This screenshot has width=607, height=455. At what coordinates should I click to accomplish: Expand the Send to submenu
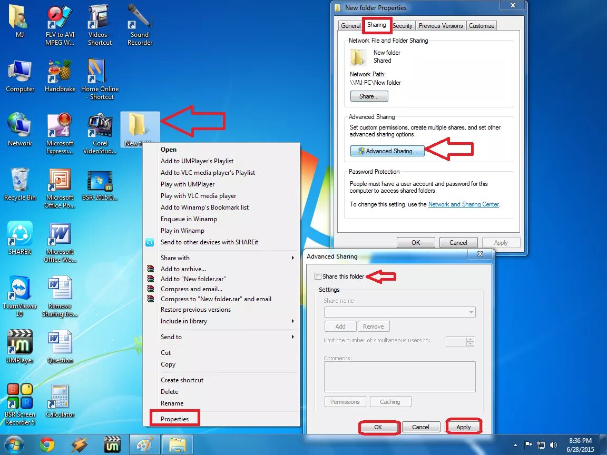[221, 337]
